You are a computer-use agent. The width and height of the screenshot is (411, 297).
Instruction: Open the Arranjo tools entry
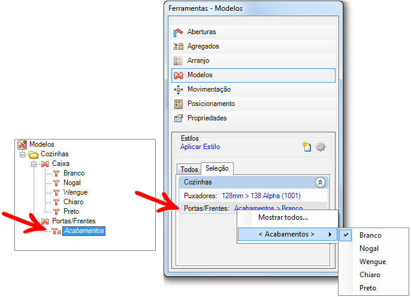click(x=253, y=61)
